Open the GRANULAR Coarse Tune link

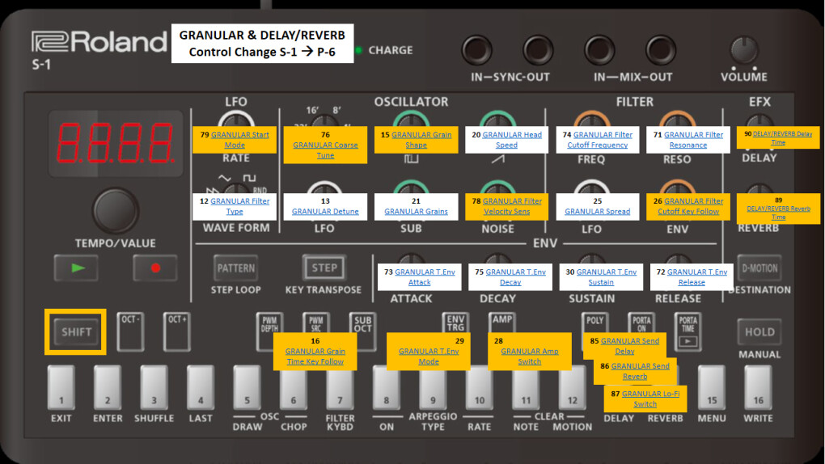325,150
